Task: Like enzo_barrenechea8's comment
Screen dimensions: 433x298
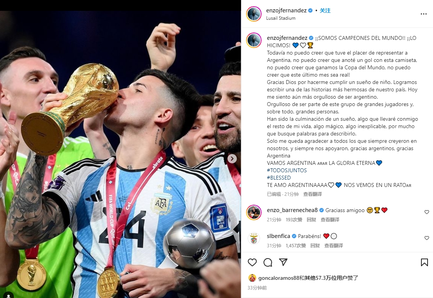Action: coord(427,212)
